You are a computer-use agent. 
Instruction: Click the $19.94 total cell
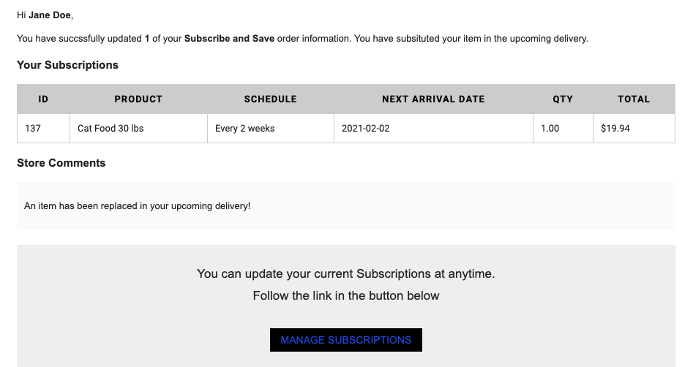[634, 129]
